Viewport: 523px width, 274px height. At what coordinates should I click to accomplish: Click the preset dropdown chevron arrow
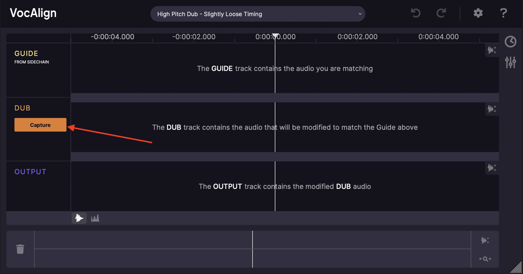(360, 14)
